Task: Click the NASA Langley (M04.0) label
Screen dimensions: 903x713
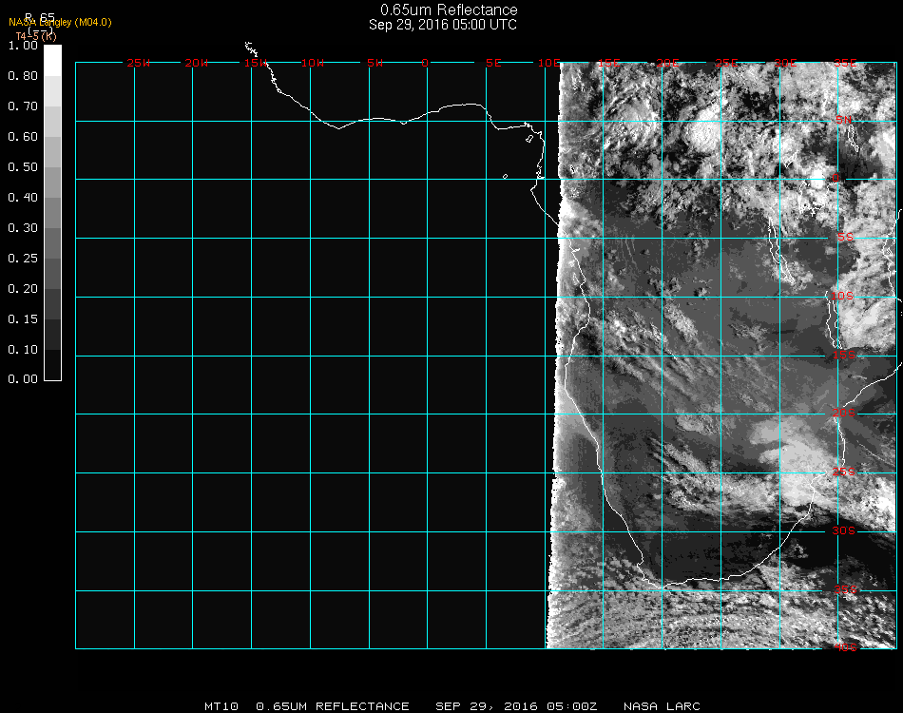Action: coord(60,22)
